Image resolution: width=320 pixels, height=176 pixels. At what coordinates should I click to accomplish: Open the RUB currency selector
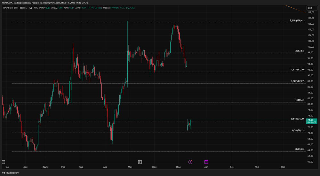tap(310, 8)
